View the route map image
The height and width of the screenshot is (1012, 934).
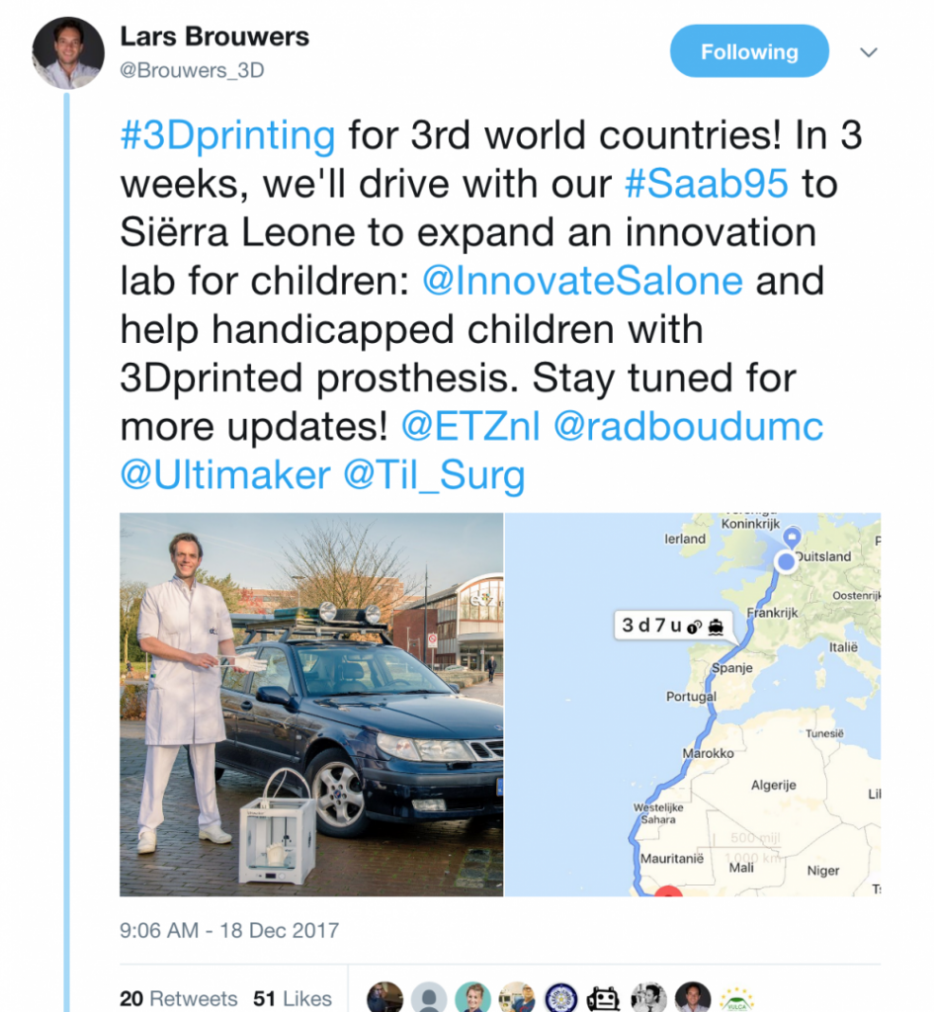pyautogui.click(x=693, y=704)
